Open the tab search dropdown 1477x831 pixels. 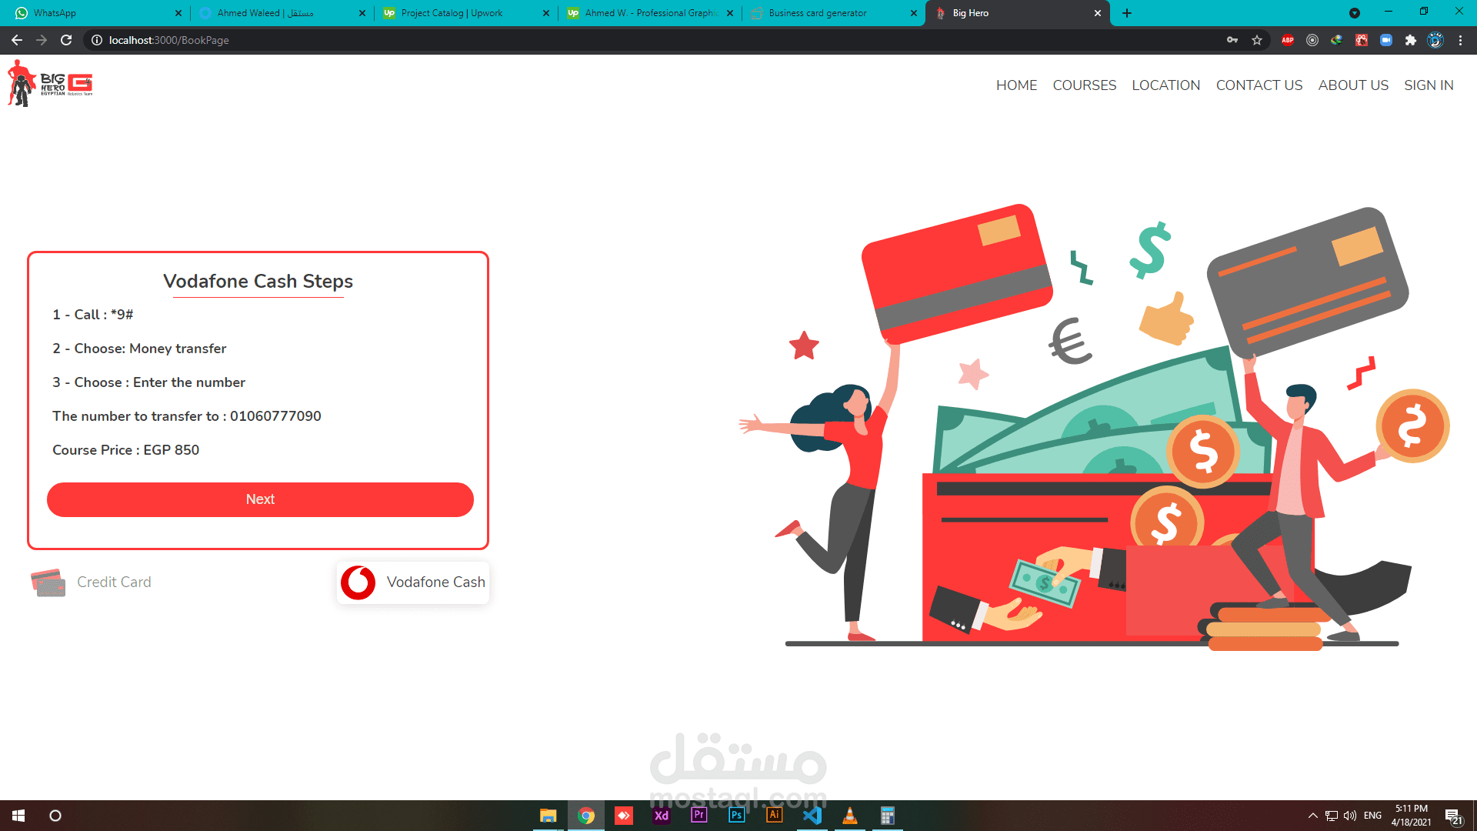(1355, 13)
